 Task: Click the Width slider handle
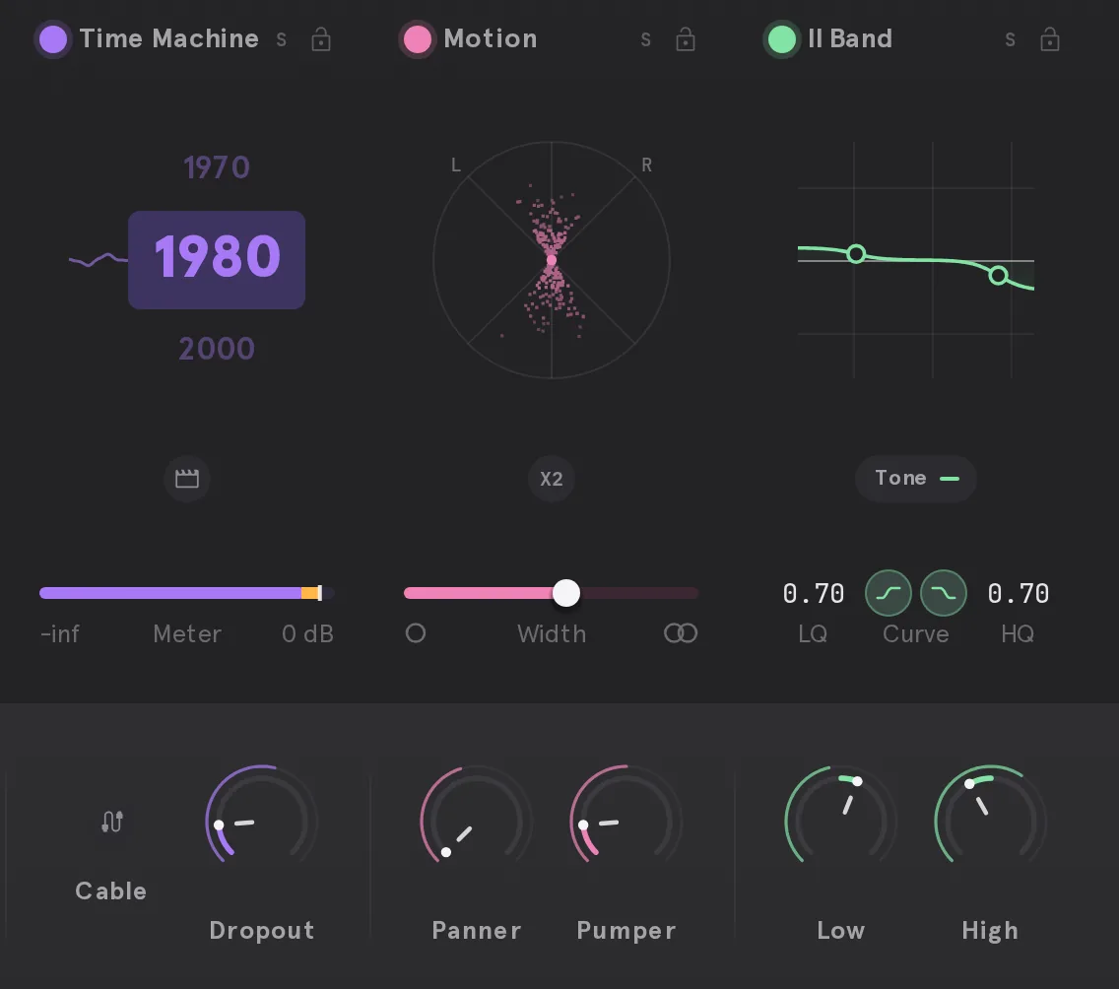click(566, 593)
